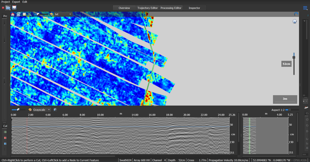Toggle the red cut marker icon
310x162 pixels.
(5, 138)
